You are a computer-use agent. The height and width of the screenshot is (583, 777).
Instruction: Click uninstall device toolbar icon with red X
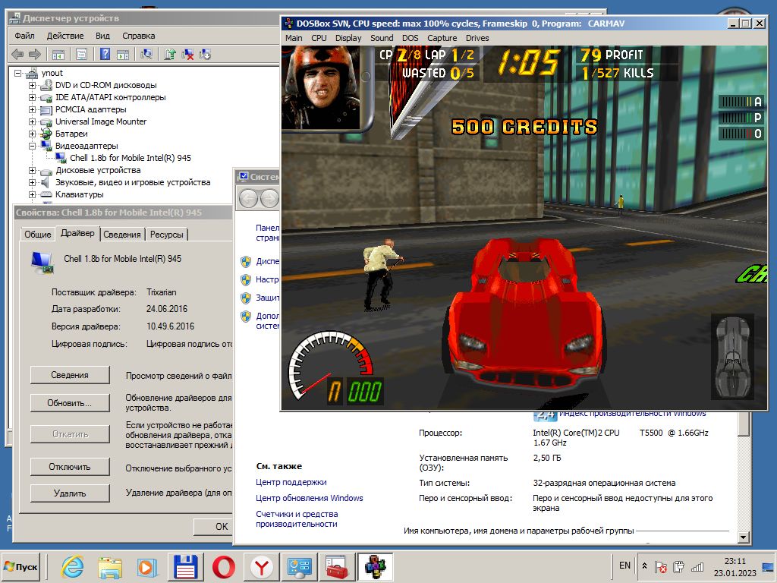click(187, 54)
